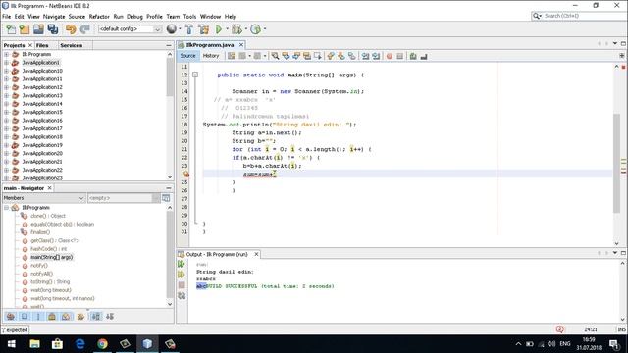Screen dimensions: 628x353
Task: Rerun with green arrows in Output panel
Action: pos(182,264)
